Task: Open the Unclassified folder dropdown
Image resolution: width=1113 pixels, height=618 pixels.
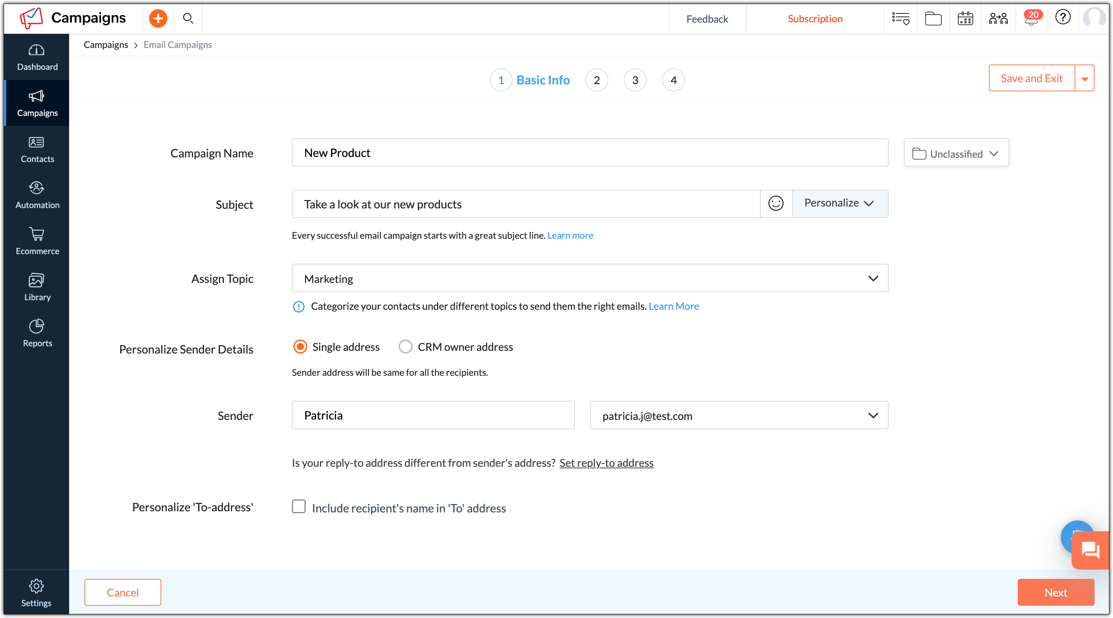Action: coord(956,153)
